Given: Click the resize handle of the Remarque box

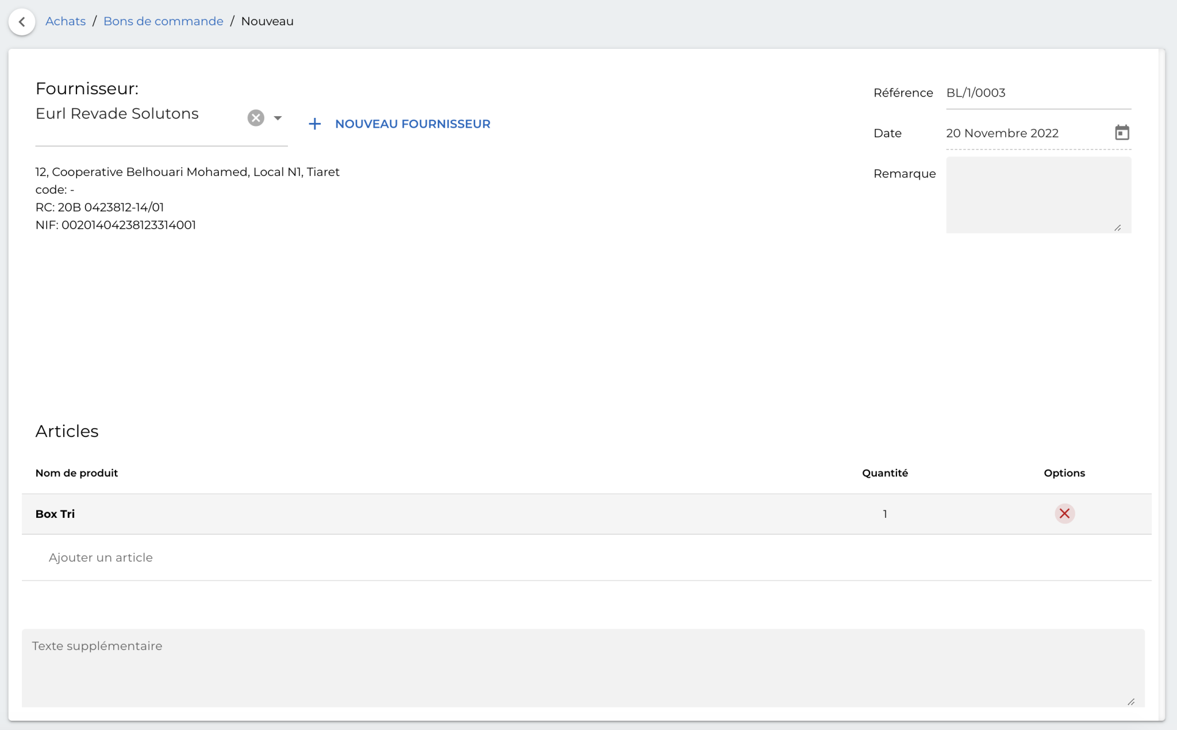Looking at the screenshot, I should [1118, 228].
